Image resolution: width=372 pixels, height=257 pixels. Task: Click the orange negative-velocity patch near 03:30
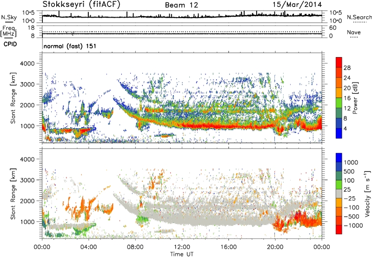click(x=83, y=206)
